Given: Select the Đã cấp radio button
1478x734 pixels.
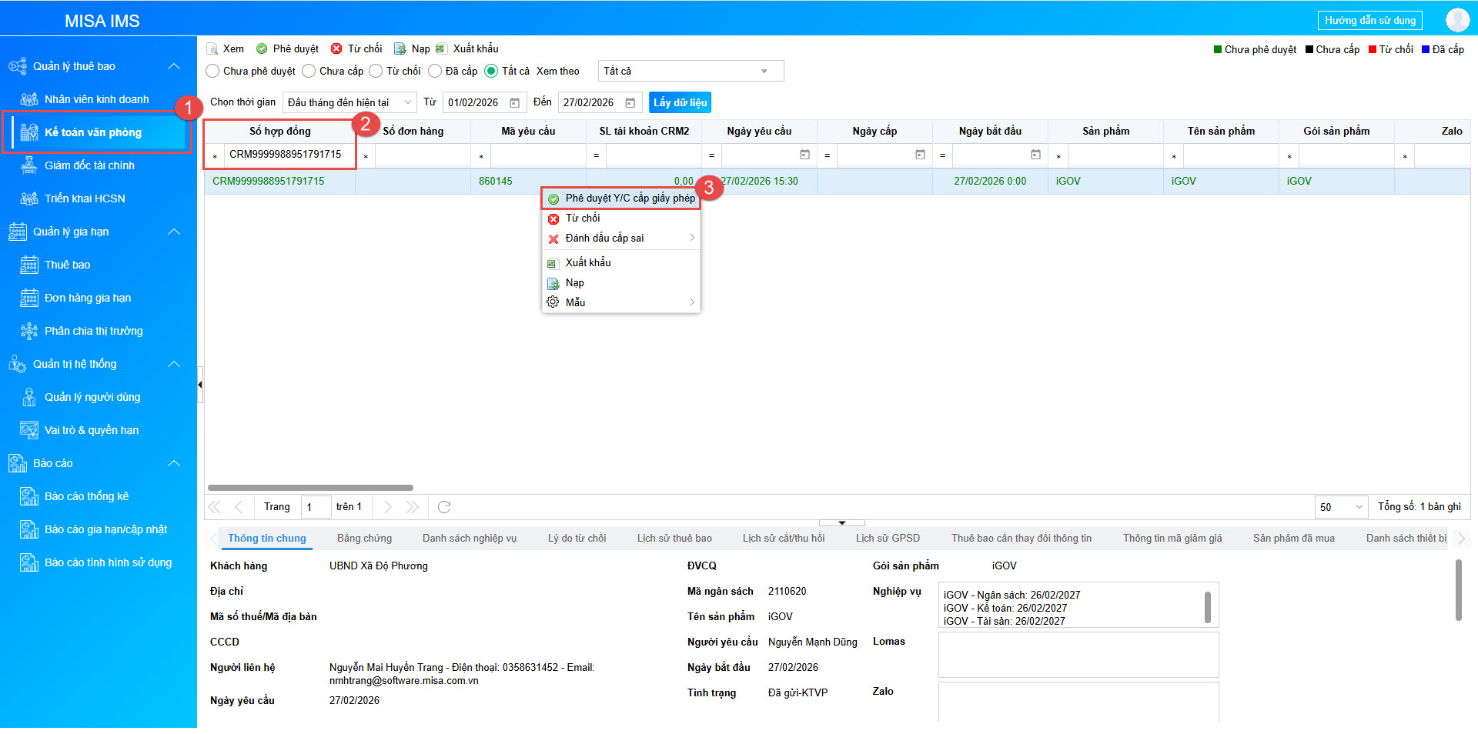Looking at the screenshot, I should pyautogui.click(x=436, y=72).
